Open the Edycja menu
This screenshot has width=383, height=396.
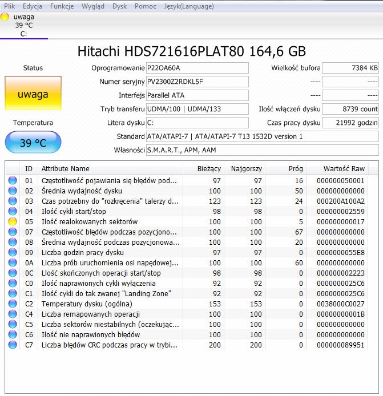(x=33, y=6)
